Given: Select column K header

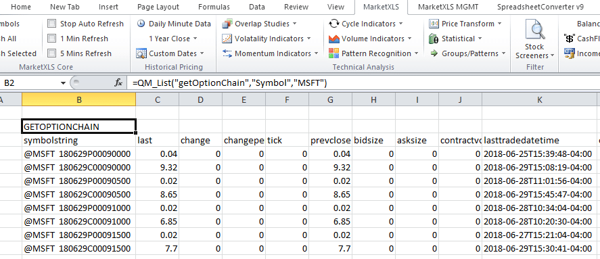Looking at the screenshot, I should (x=539, y=100).
